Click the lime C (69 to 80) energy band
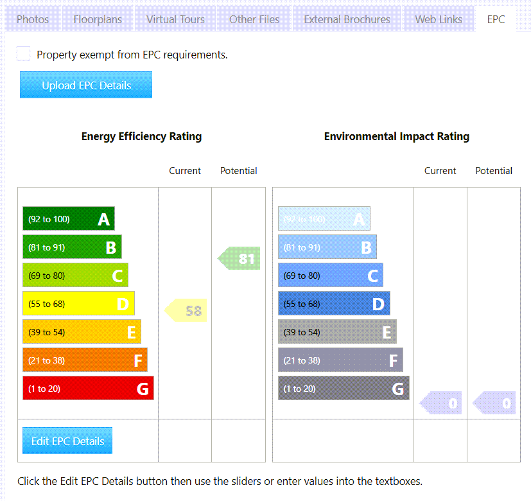This screenshot has height=501, width=531. [76, 275]
